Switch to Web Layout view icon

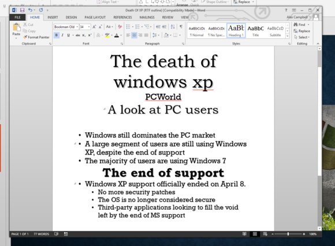coord(265,234)
